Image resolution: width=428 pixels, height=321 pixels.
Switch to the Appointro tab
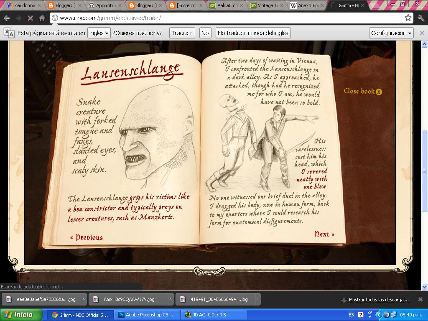[105, 5]
